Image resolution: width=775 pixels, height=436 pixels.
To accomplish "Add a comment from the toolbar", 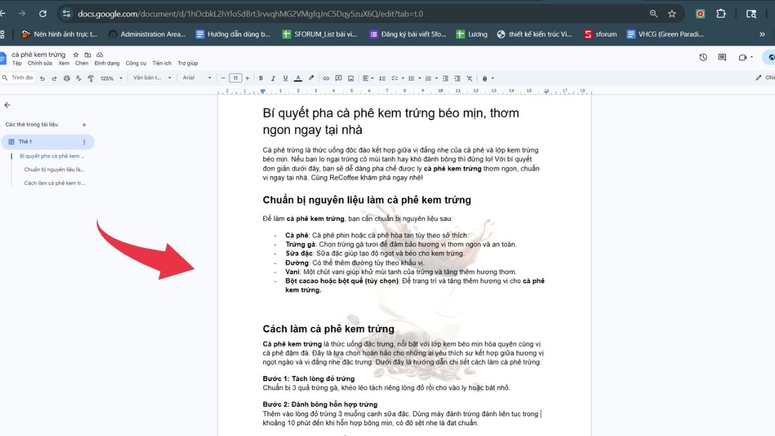I will click(x=338, y=78).
